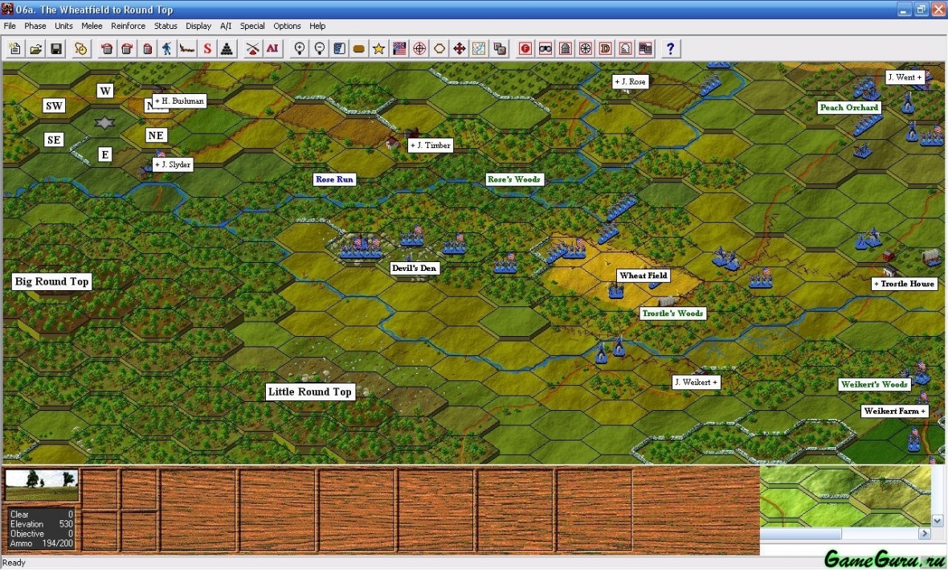Click the Save floppy disk icon

coord(56,49)
